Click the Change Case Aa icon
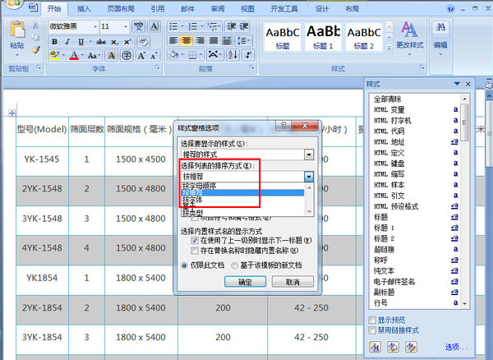The width and height of the screenshot is (493, 360). coord(92,56)
